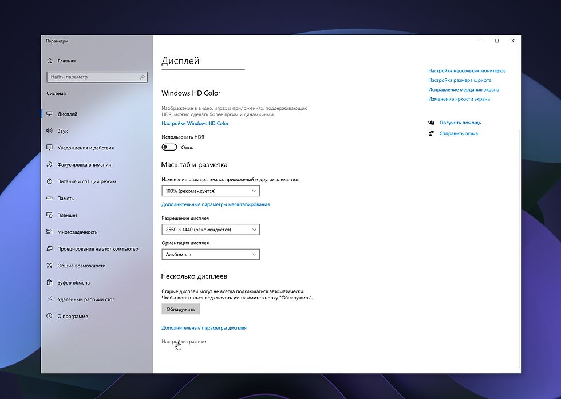
Task: Click the Настройки графики link
Action: [184, 341]
